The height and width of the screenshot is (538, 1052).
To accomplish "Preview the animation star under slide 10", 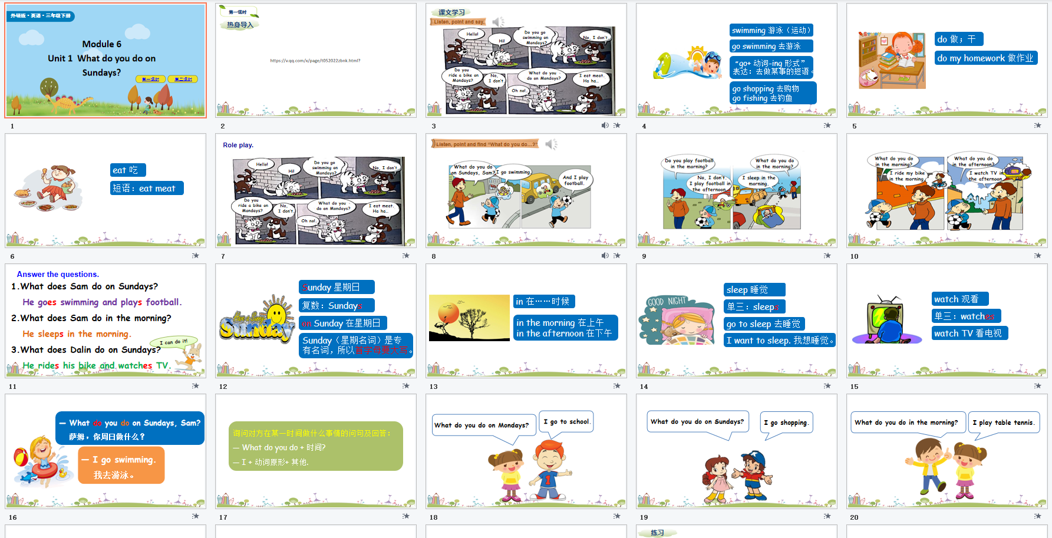I will [x=1038, y=256].
